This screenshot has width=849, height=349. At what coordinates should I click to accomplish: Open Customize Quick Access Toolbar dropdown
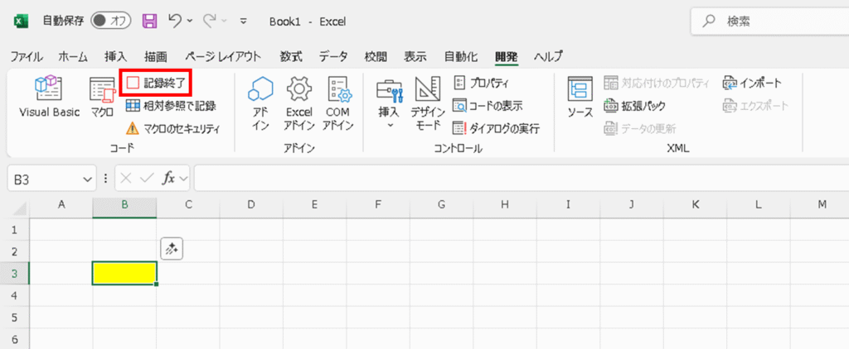pyautogui.click(x=244, y=22)
